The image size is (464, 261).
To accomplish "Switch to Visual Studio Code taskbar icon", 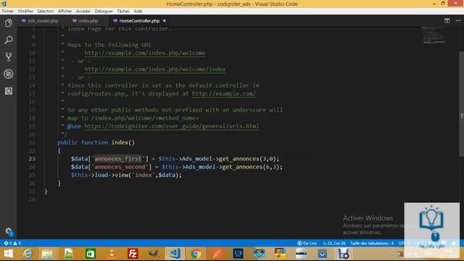I will 175,254.
